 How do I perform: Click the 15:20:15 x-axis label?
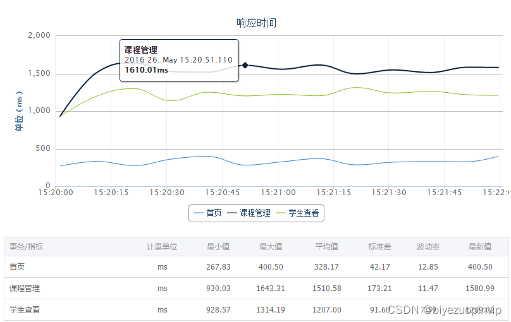(x=111, y=193)
